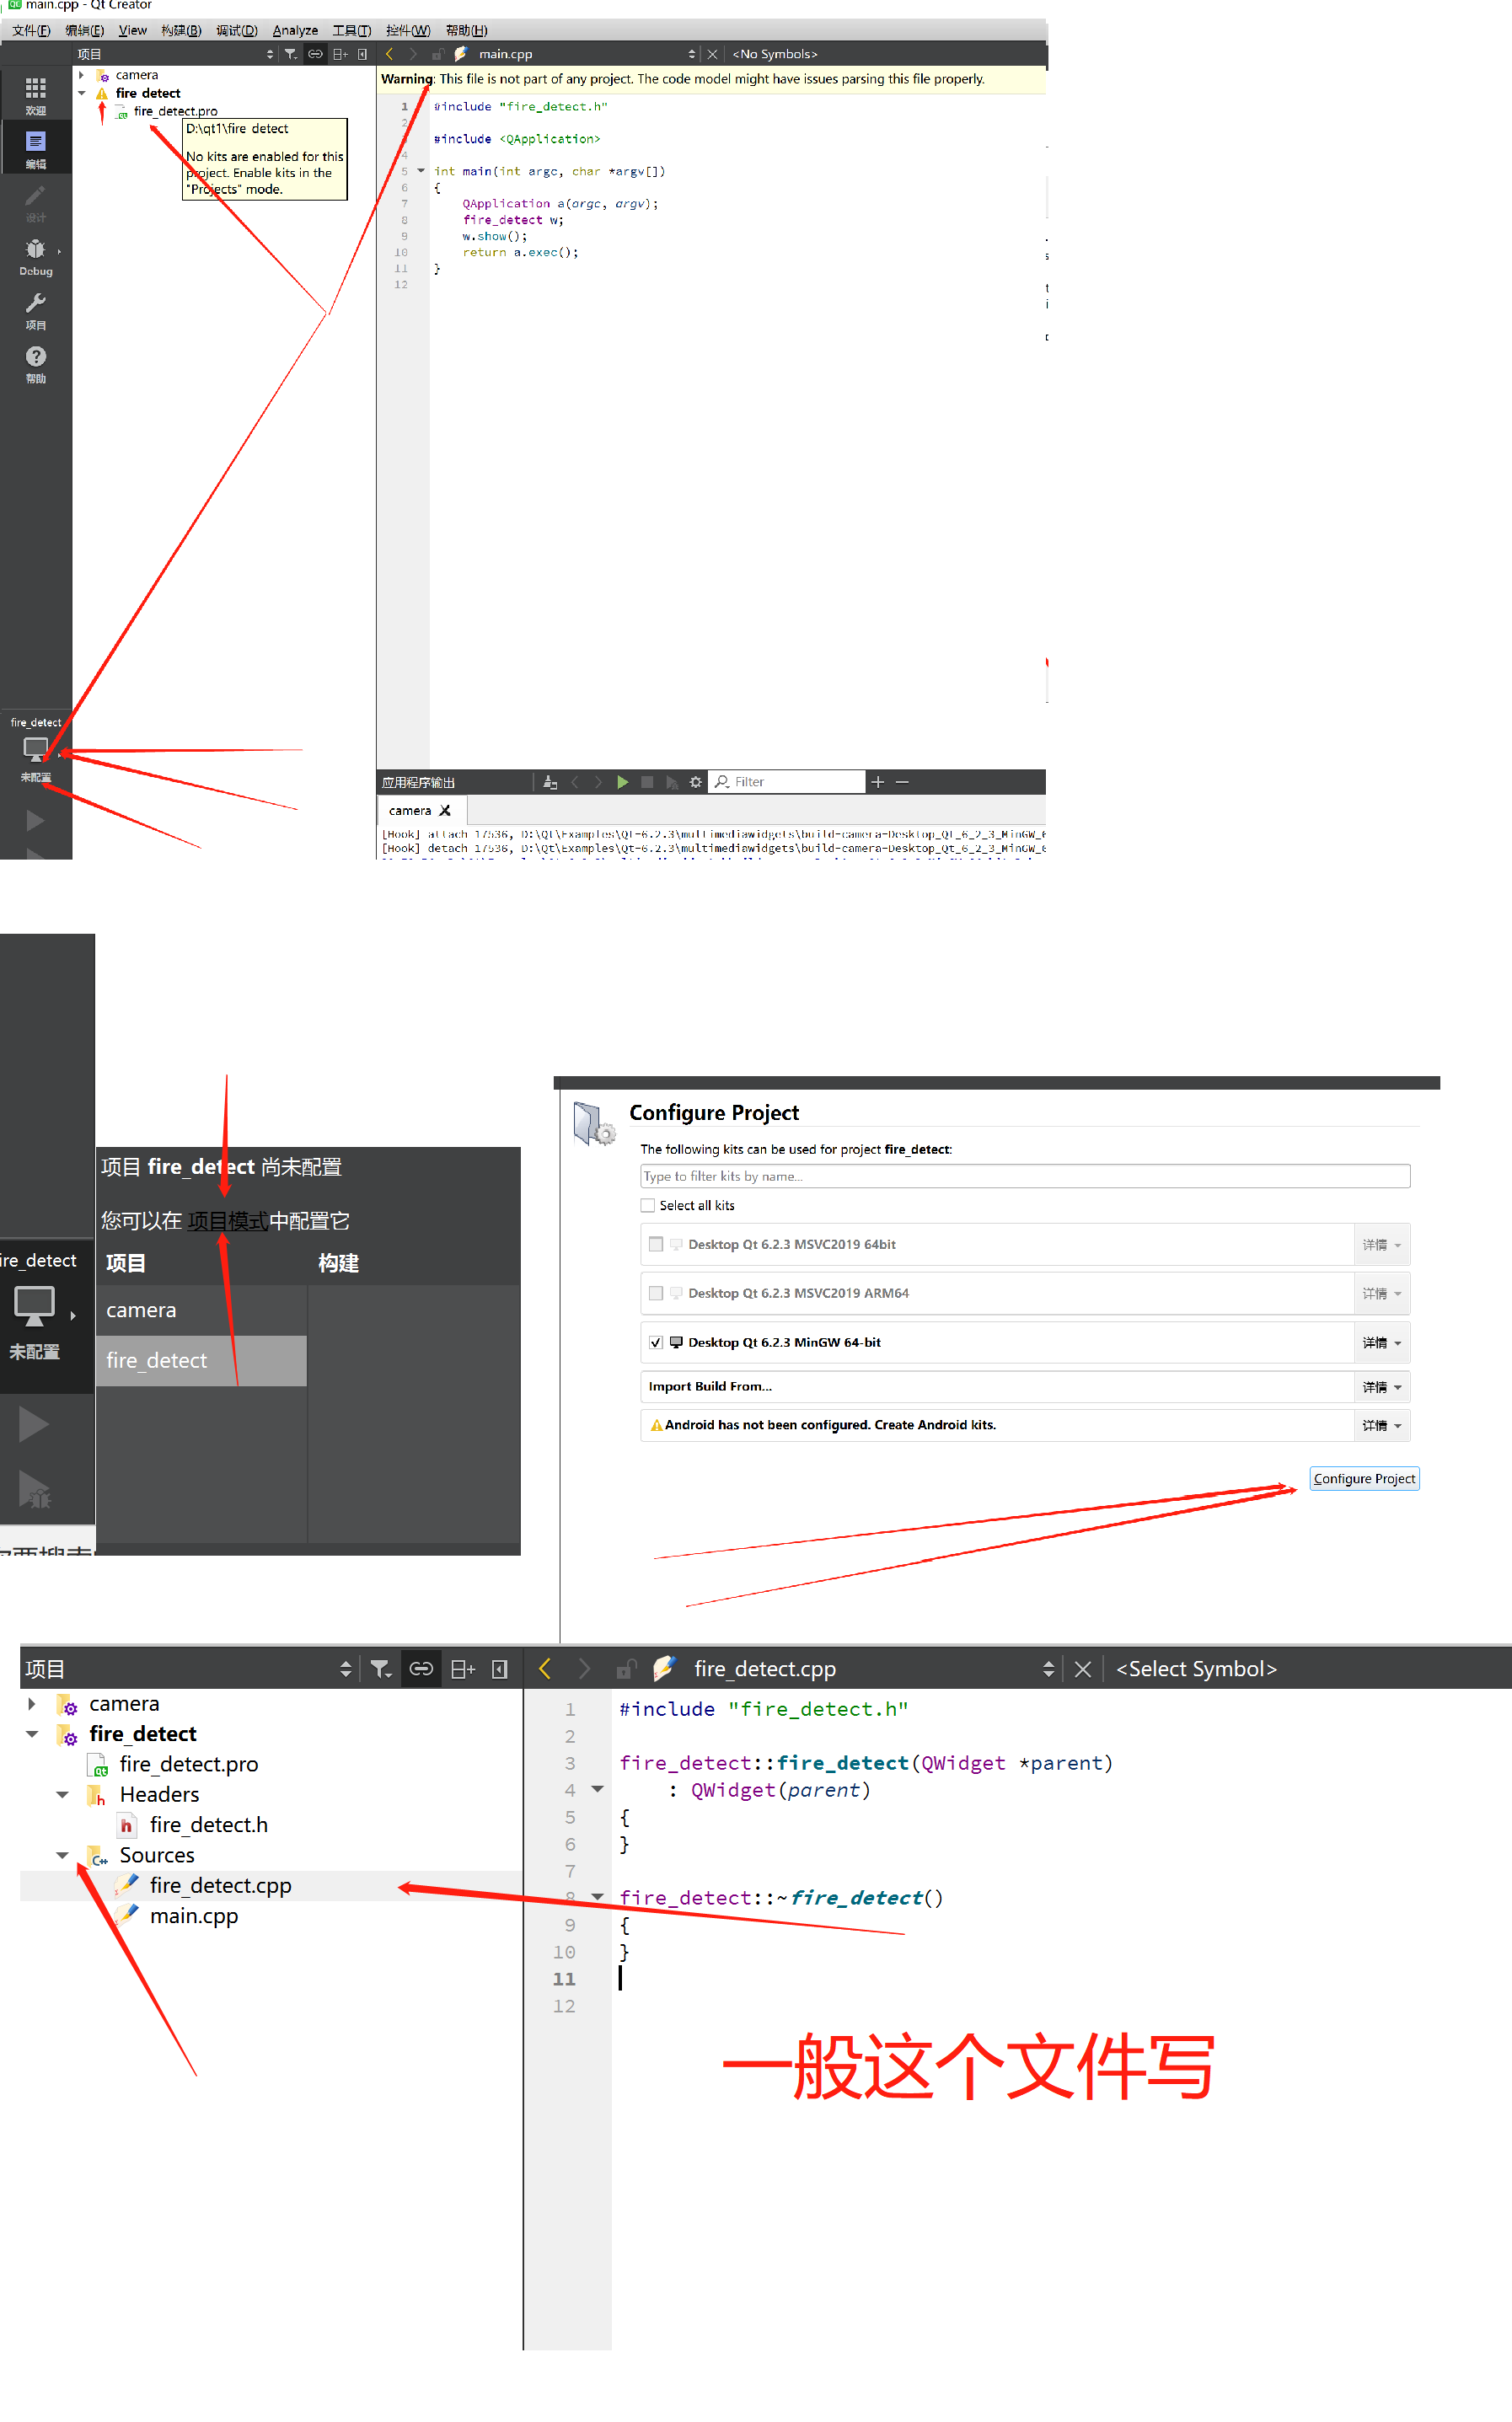Type in the kit filter input field
The height and width of the screenshot is (2422, 1512).
(1025, 1176)
